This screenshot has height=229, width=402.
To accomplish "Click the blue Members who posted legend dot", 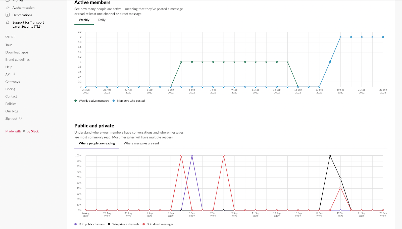I will click(114, 101).
